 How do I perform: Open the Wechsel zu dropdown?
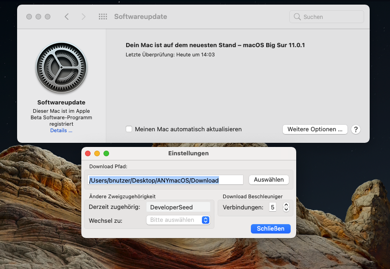178,220
